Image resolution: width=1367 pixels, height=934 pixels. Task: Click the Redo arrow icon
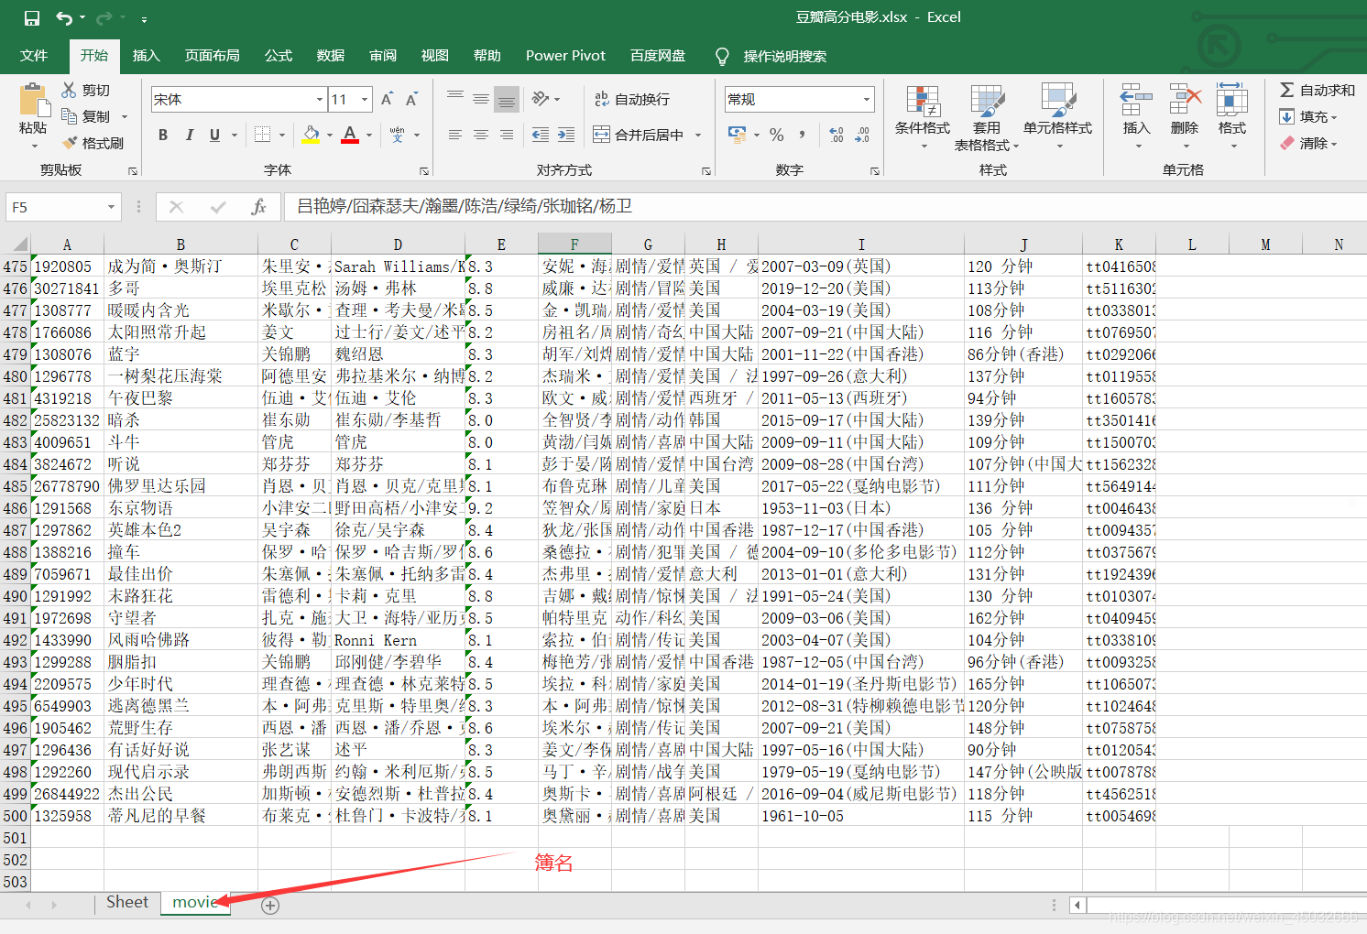(104, 18)
